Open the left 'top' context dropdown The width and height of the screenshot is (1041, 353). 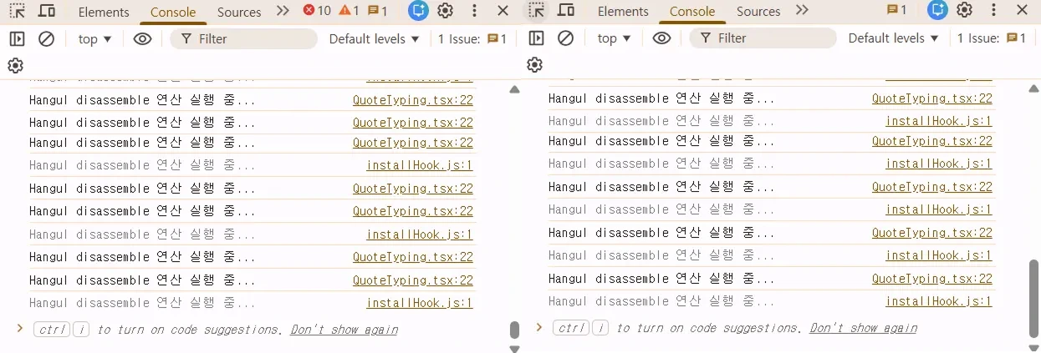pos(94,39)
